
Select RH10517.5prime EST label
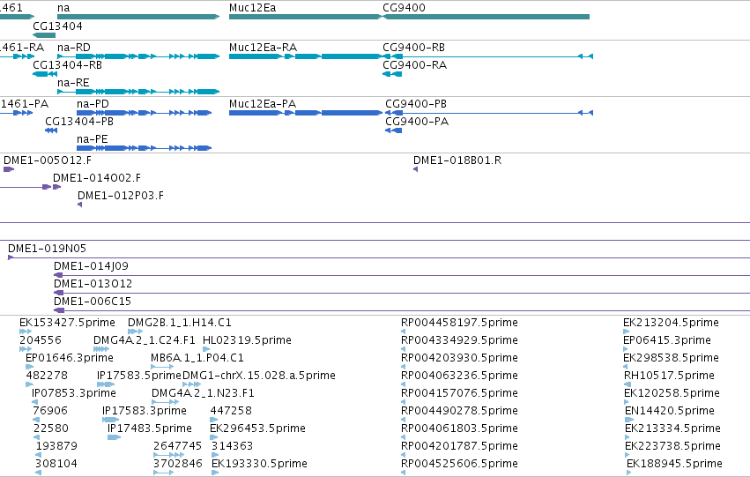(x=670, y=376)
